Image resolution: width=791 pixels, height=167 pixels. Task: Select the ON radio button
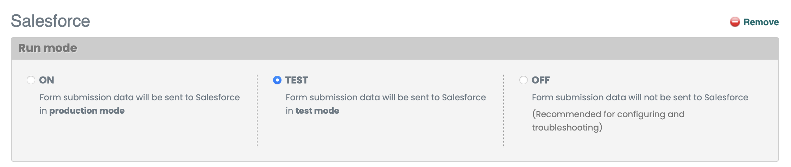pyautogui.click(x=31, y=80)
